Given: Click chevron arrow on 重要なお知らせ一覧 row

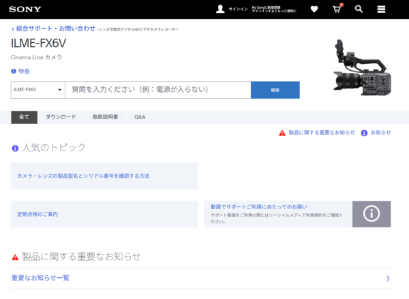Looking at the screenshot, I should pyautogui.click(x=388, y=279).
